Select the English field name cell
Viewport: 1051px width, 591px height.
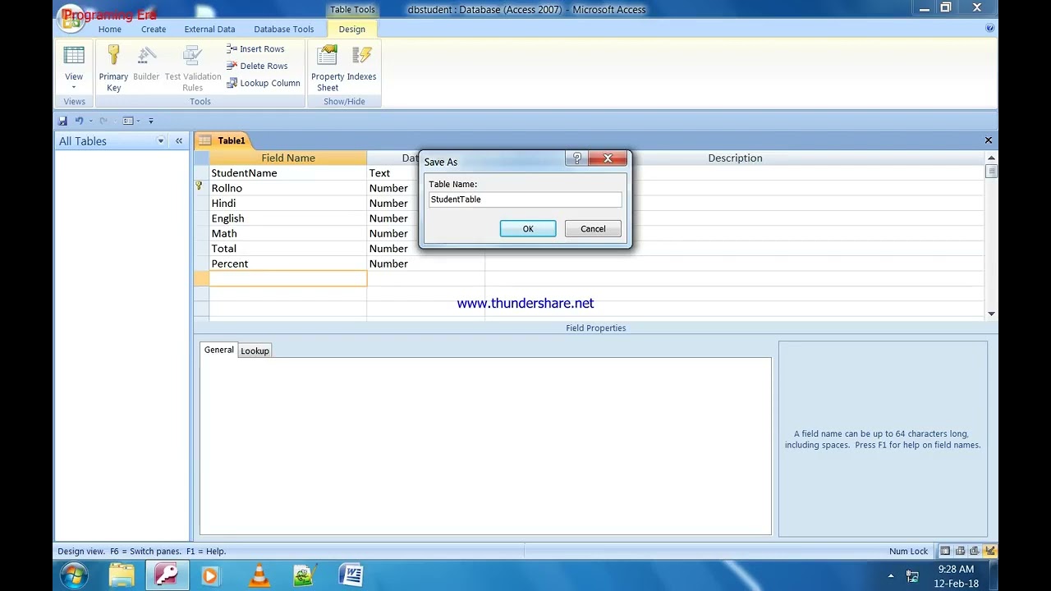click(288, 218)
